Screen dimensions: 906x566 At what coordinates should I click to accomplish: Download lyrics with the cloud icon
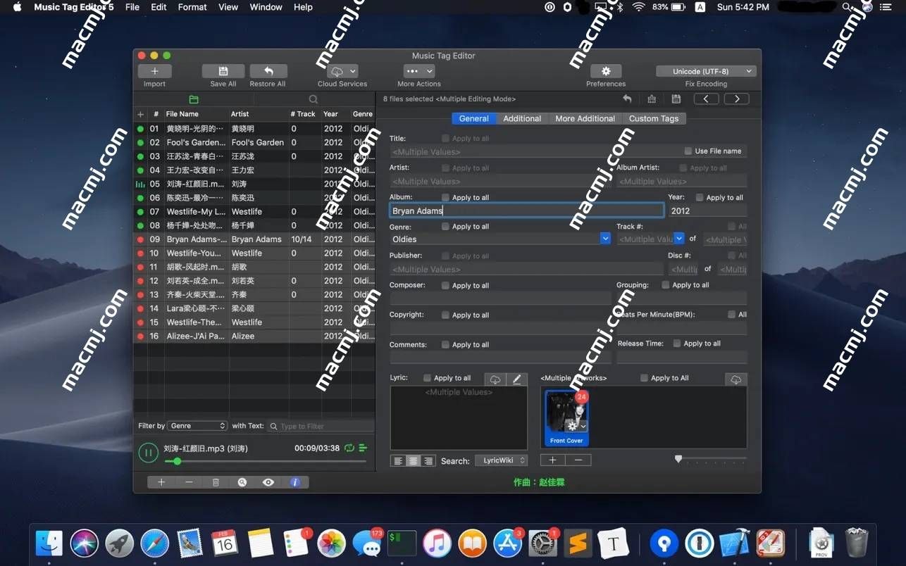click(x=495, y=379)
